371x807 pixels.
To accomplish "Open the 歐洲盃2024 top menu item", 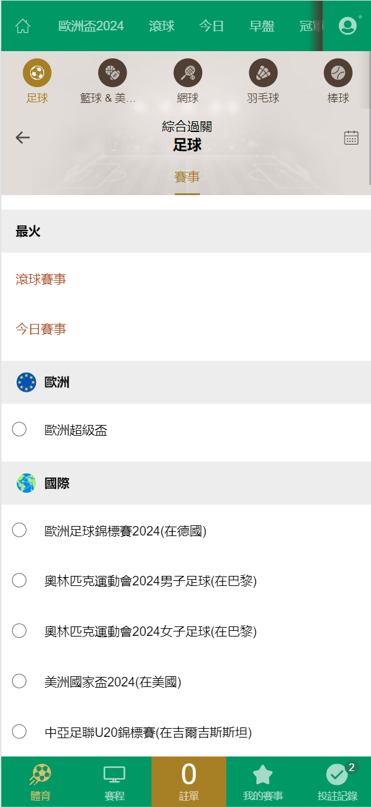I will pos(91,26).
